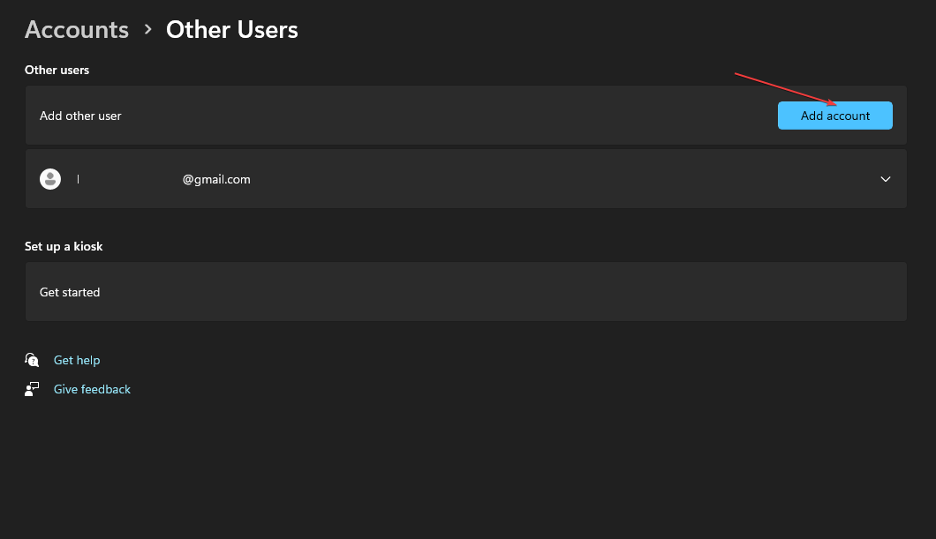
Task: Click the Get help headset icon
Action: (x=32, y=360)
